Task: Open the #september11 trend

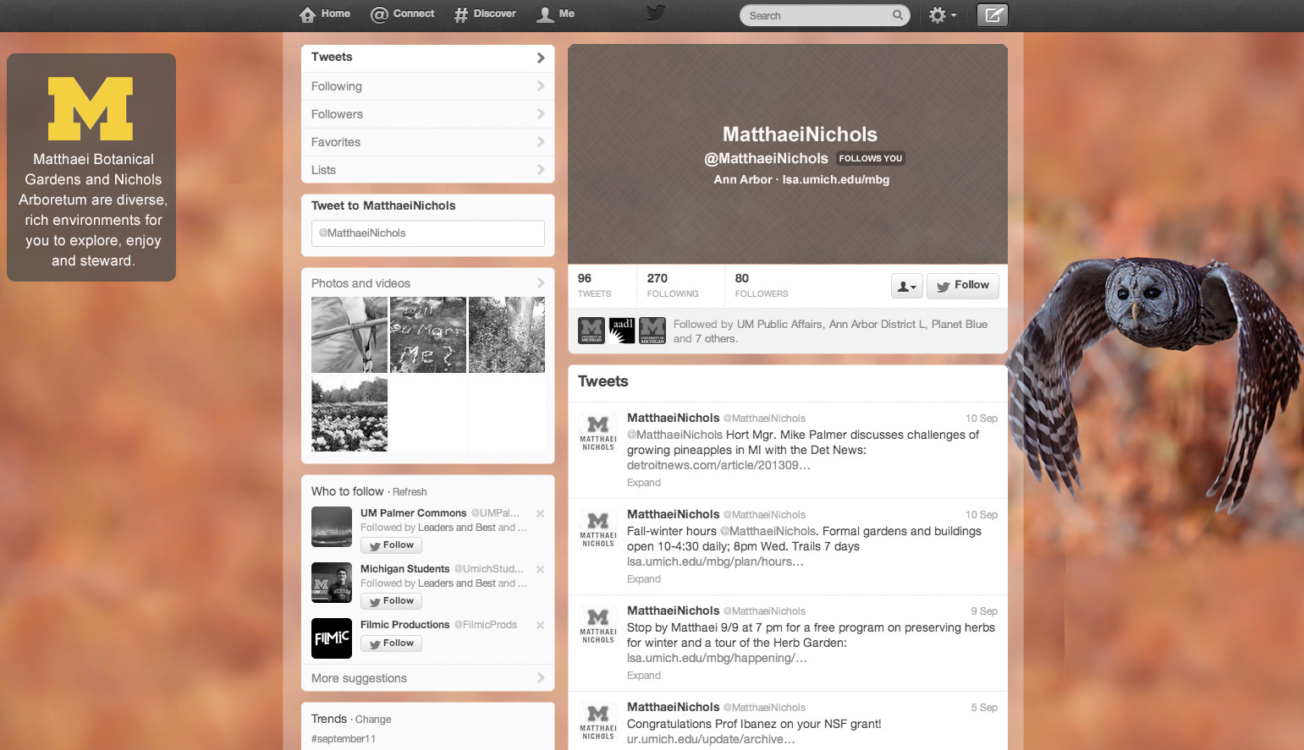Action: [344, 739]
